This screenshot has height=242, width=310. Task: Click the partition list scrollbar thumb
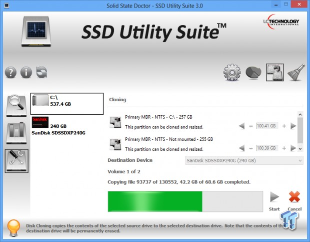[x=300, y=130]
